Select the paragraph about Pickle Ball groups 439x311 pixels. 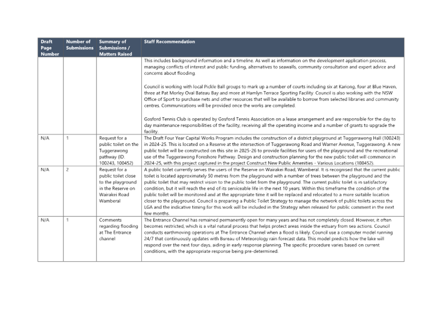click(272, 96)
